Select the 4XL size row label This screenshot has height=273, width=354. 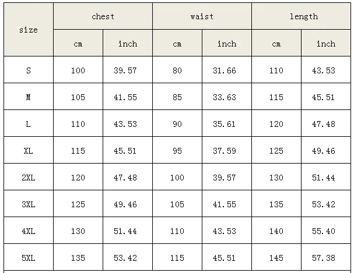(x=29, y=231)
